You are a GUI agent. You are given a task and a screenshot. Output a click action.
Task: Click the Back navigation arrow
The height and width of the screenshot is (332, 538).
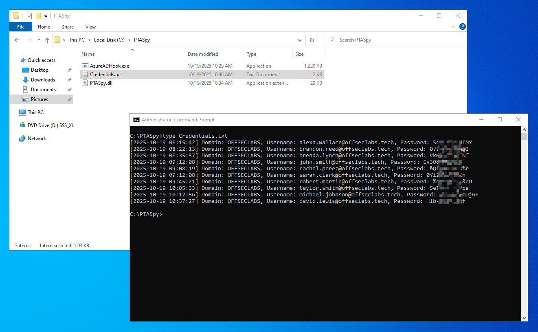pyautogui.click(x=17, y=40)
